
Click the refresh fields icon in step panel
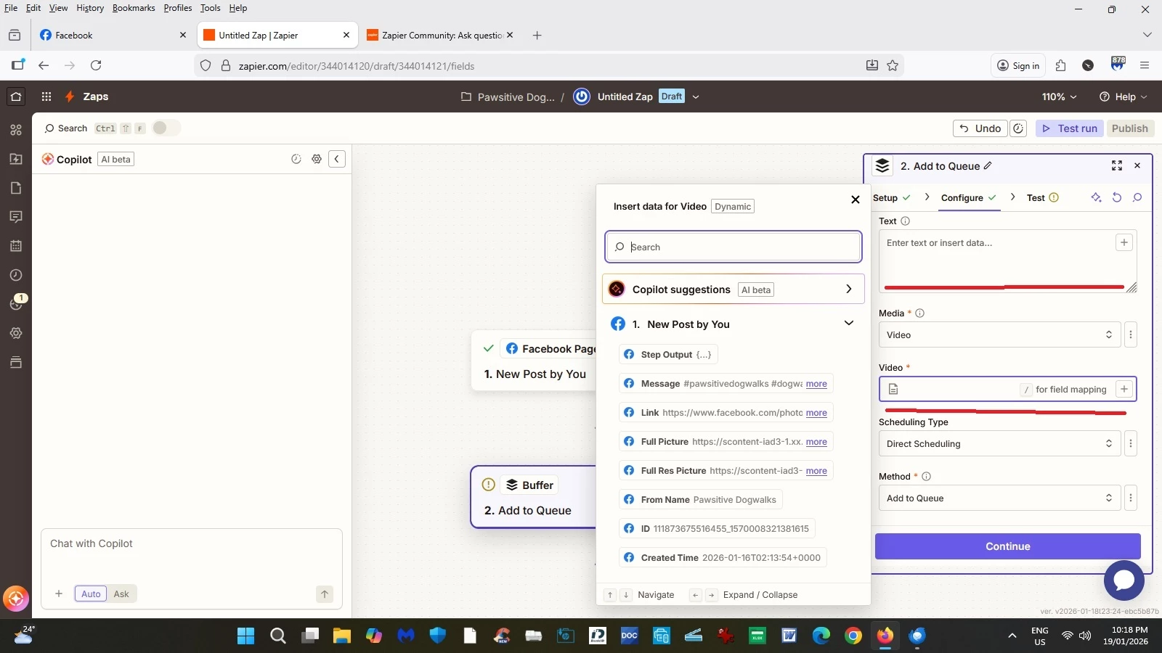pyautogui.click(x=1117, y=197)
